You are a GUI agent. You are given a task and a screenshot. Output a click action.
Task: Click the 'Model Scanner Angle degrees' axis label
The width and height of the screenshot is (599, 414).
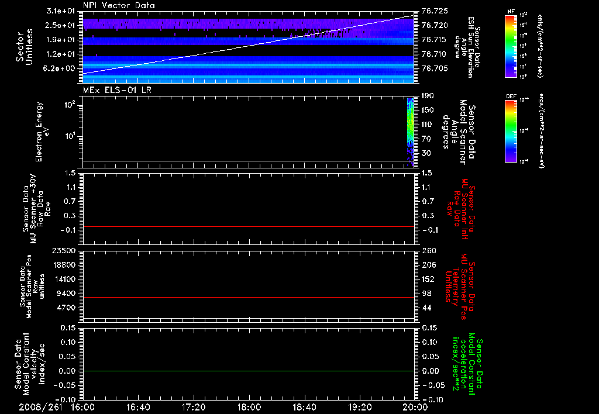coord(460,132)
